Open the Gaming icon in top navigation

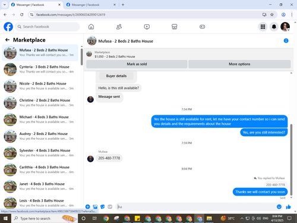(x=202, y=27)
